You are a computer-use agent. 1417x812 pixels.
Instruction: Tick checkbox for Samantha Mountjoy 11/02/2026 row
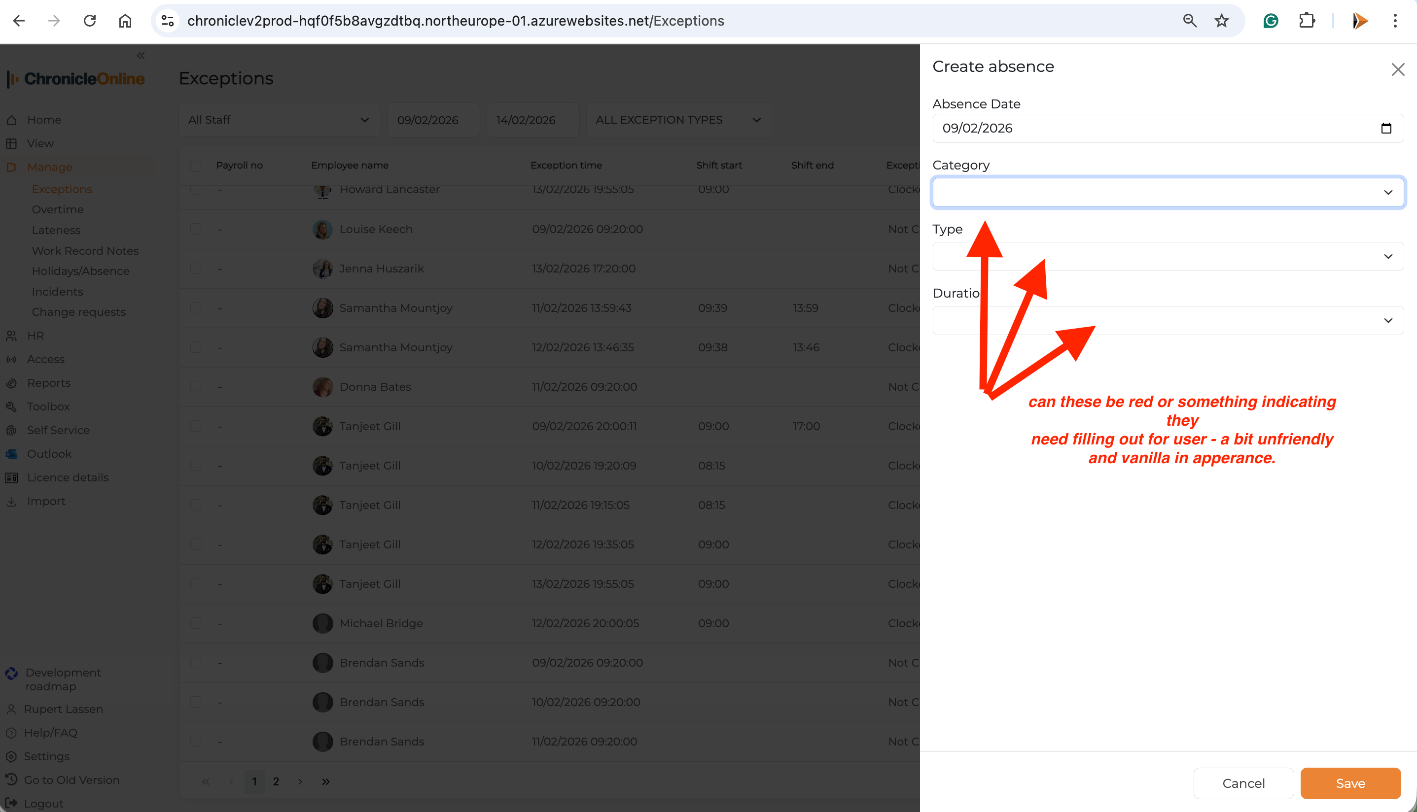click(195, 308)
